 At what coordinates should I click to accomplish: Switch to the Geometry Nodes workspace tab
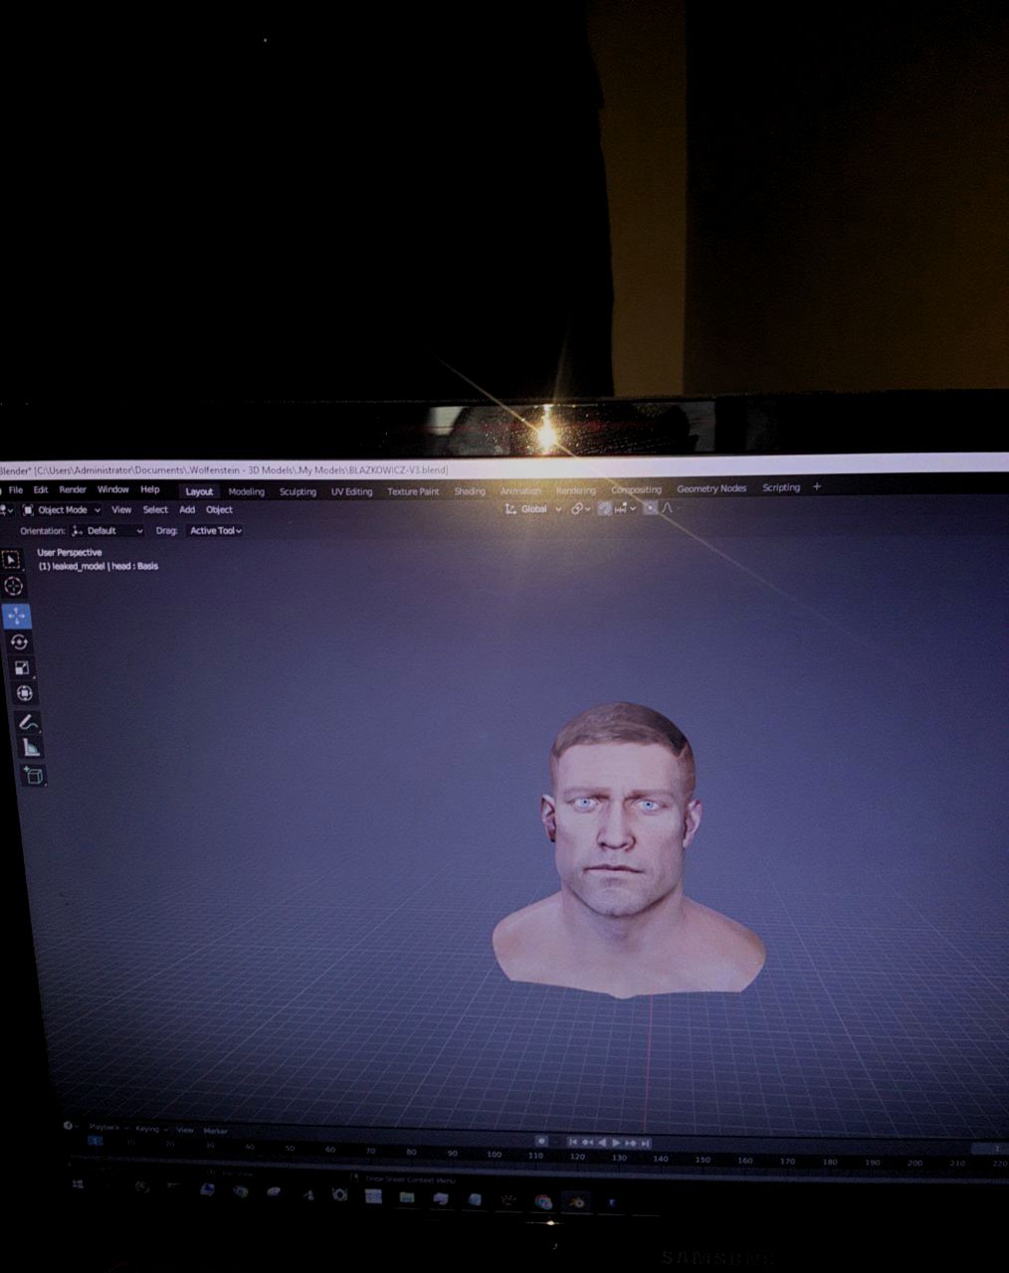pos(711,488)
